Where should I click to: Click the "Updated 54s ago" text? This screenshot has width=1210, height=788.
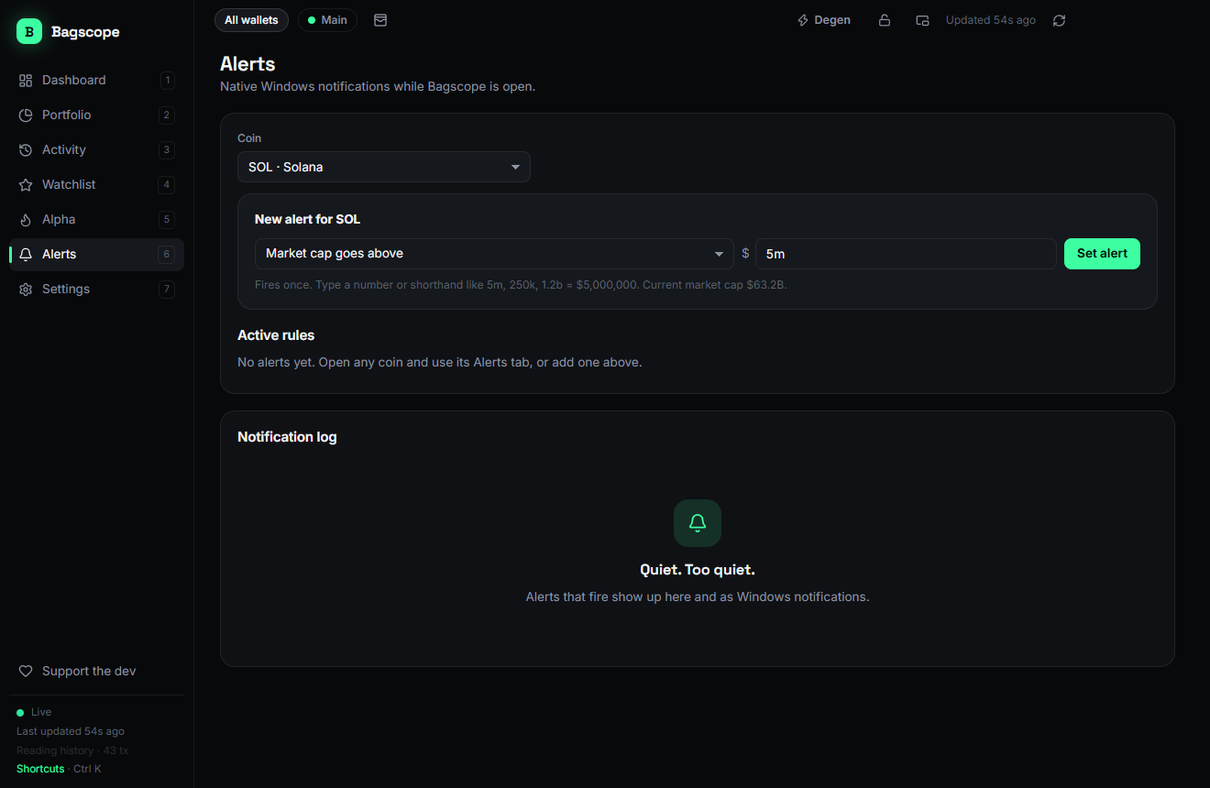pyautogui.click(x=991, y=20)
